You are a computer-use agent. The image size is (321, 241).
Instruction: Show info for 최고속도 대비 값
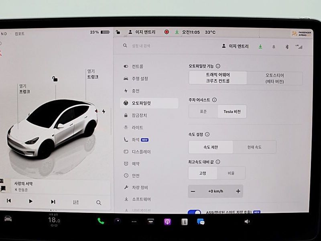tap(218, 162)
